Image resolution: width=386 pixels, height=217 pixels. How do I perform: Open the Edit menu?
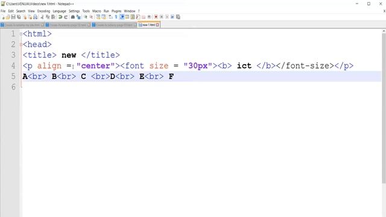pyautogui.click(x=11, y=11)
